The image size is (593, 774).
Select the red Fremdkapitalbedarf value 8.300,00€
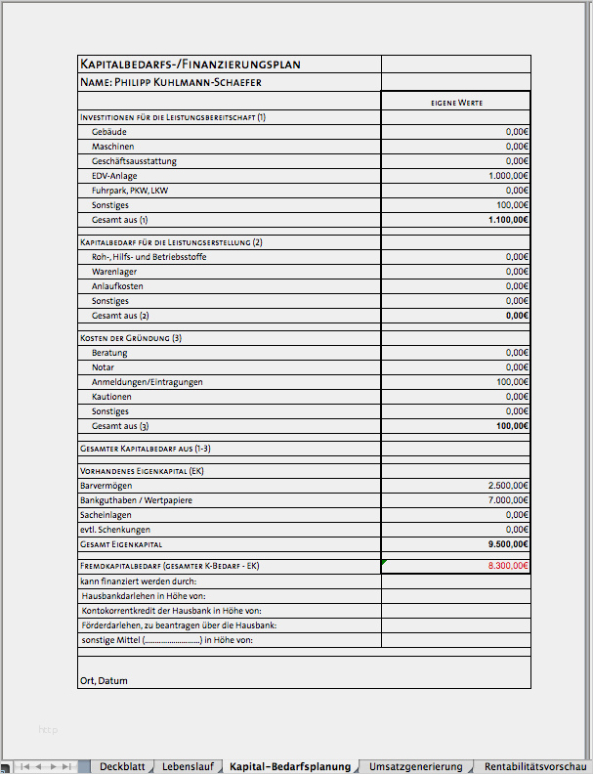(x=455, y=566)
